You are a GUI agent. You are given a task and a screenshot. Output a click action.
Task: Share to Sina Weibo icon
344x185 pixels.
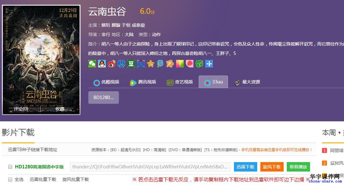[111, 64]
